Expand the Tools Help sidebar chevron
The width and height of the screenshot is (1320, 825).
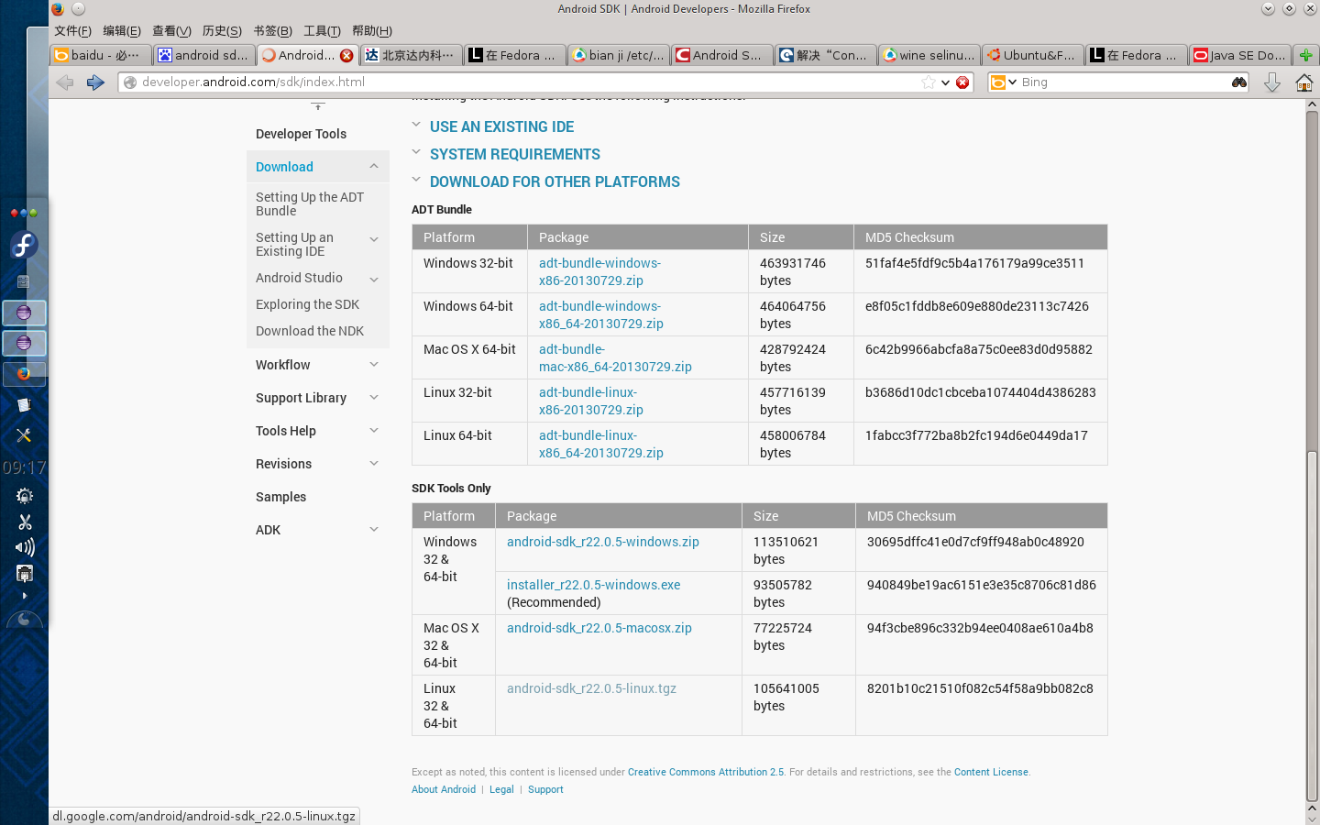374,431
